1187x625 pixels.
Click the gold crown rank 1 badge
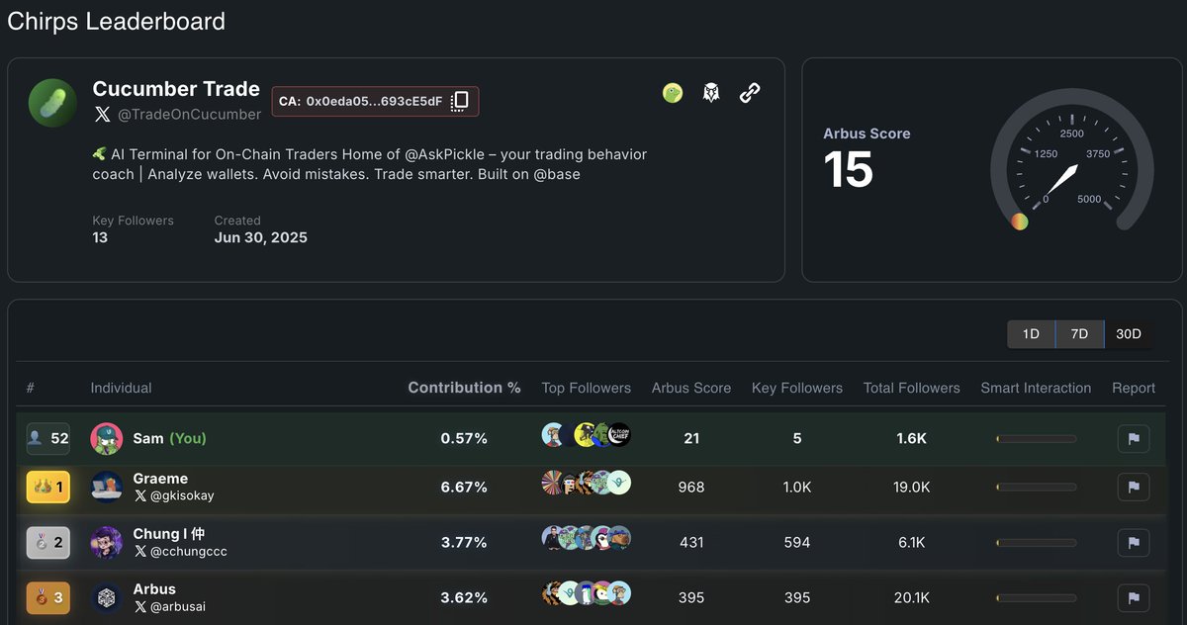click(x=48, y=487)
